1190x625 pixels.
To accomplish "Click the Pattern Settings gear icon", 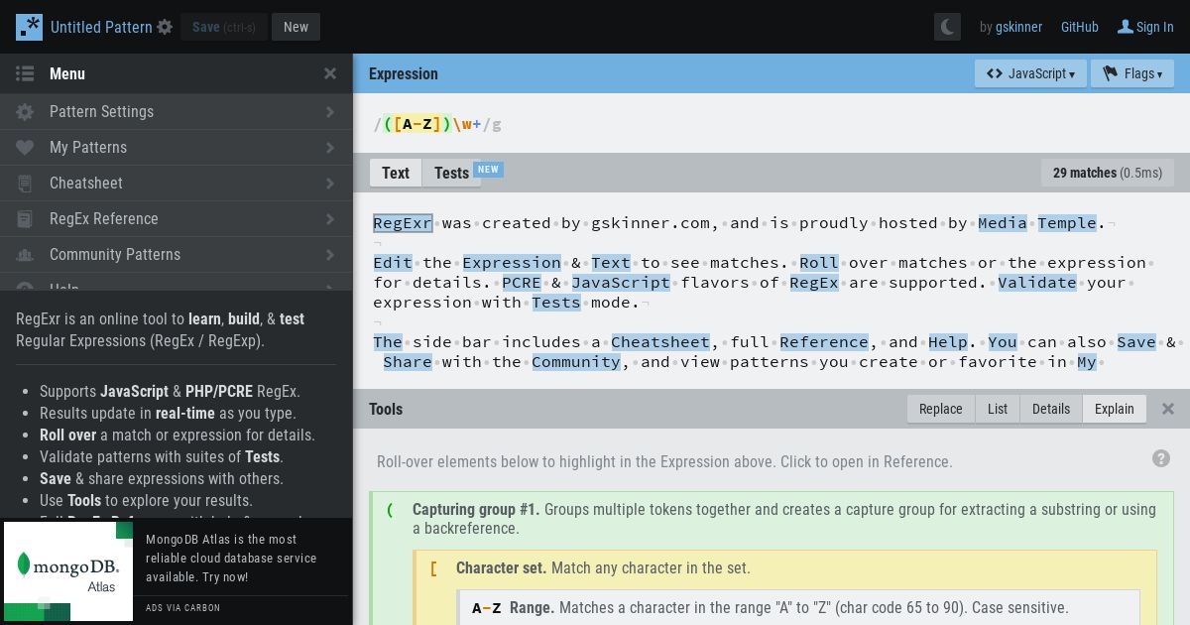I will click(25, 112).
